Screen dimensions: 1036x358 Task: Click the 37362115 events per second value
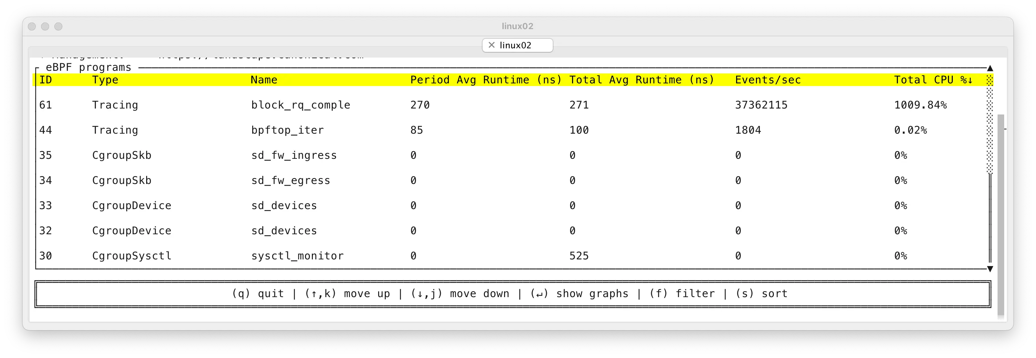761,105
